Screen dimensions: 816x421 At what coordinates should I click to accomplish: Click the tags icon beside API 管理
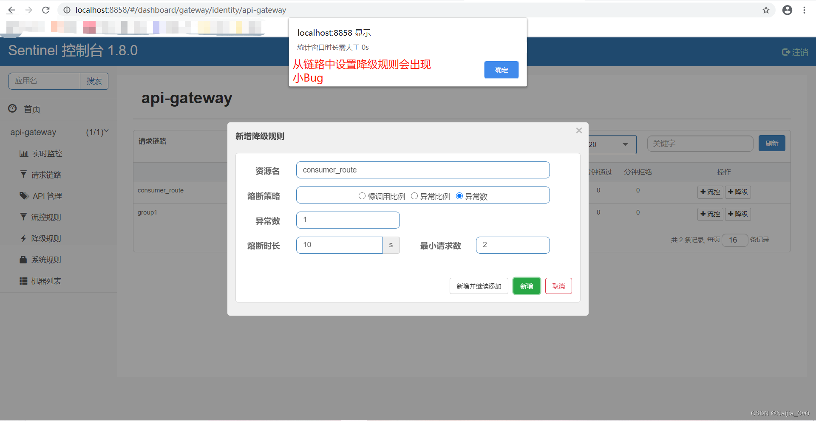click(24, 196)
